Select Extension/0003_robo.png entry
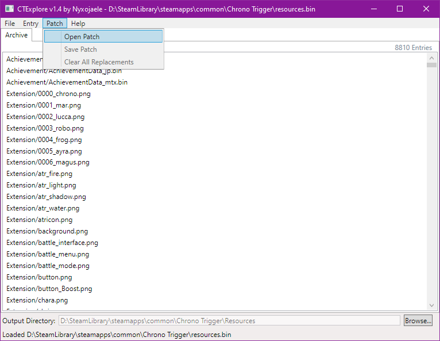 coord(45,128)
